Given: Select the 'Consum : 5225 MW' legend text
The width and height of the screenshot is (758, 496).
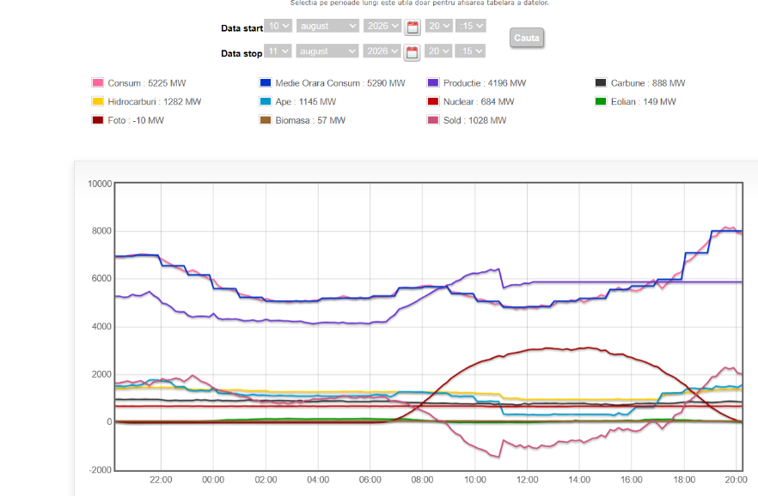Looking at the screenshot, I should pyautogui.click(x=146, y=83).
